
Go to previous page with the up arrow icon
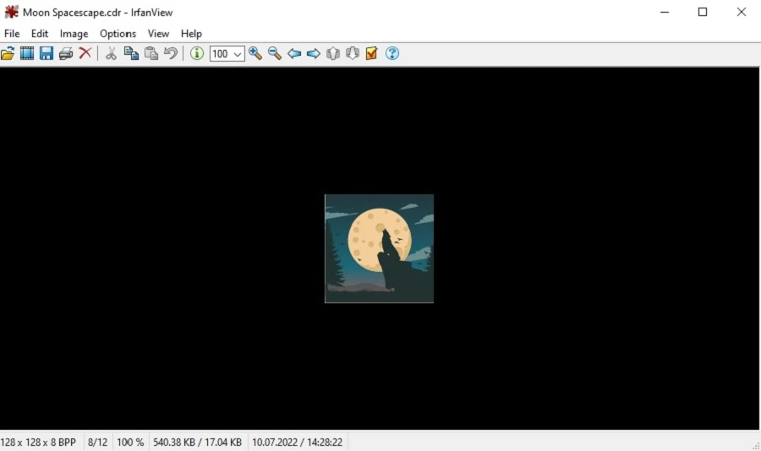pos(333,53)
